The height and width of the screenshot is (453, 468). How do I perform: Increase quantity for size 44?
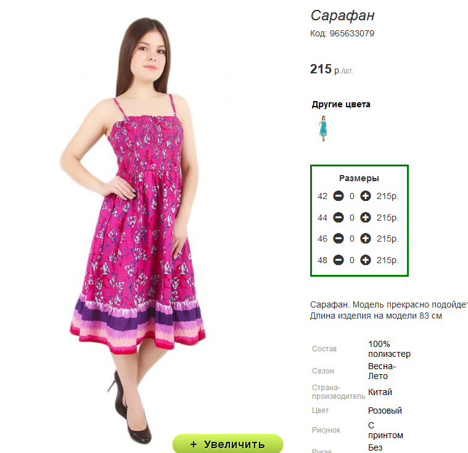pyautogui.click(x=365, y=218)
